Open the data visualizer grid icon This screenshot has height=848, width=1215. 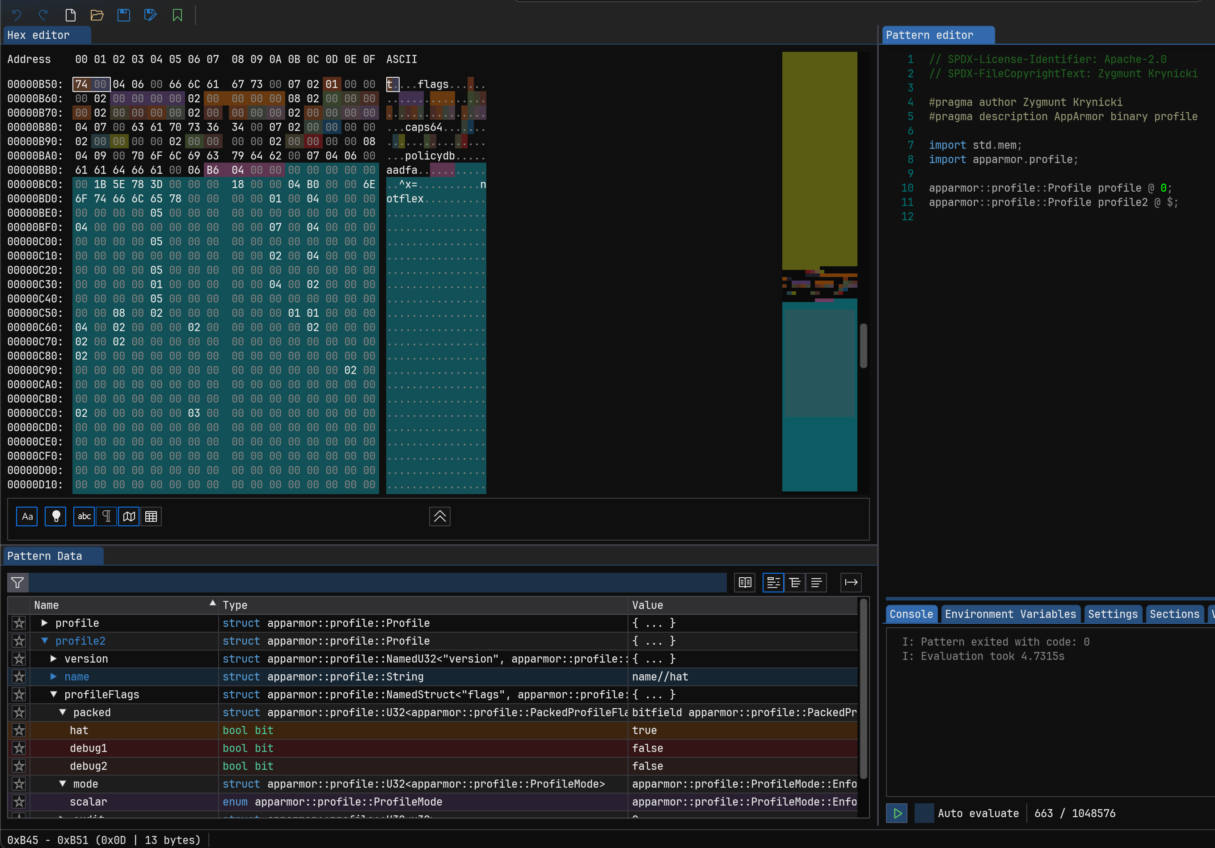coord(151,516)
